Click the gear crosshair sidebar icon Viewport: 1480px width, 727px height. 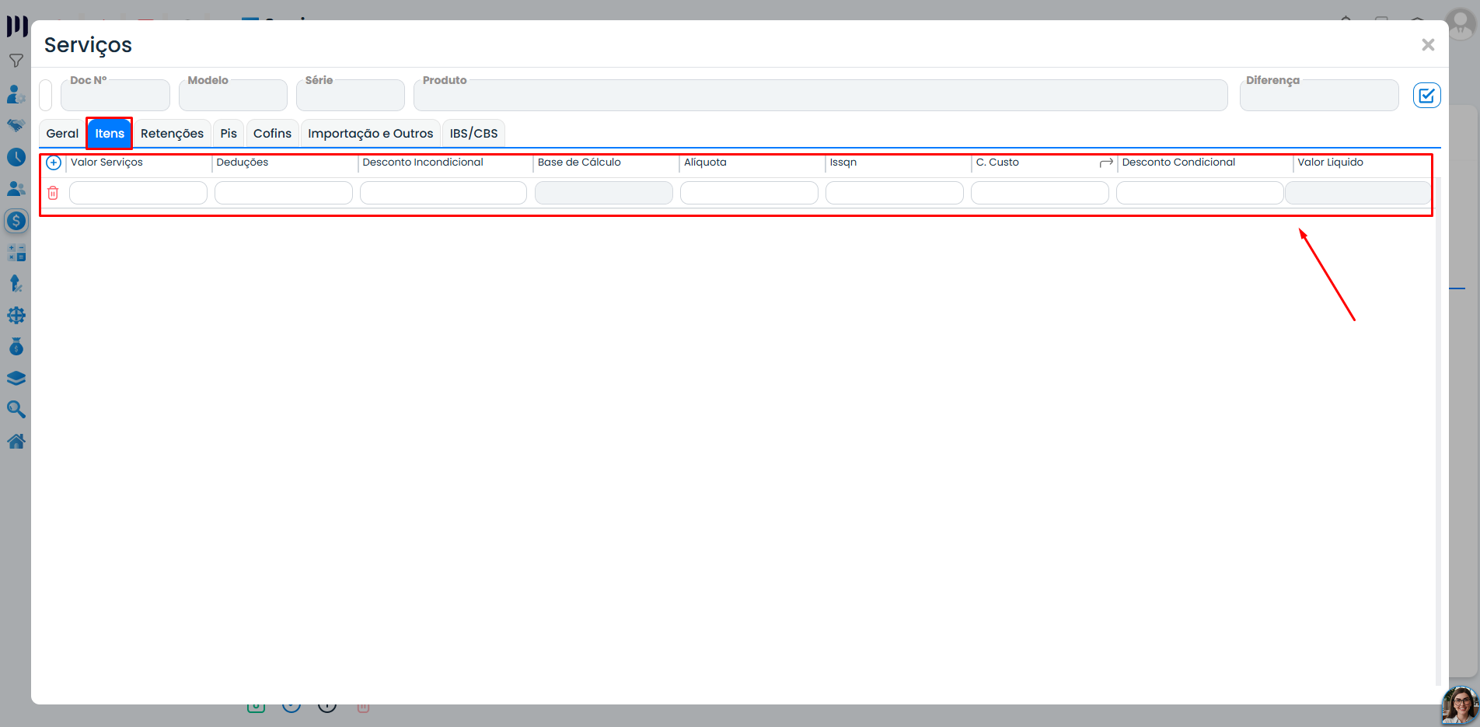pyautogui.click(x=16, y=315)
